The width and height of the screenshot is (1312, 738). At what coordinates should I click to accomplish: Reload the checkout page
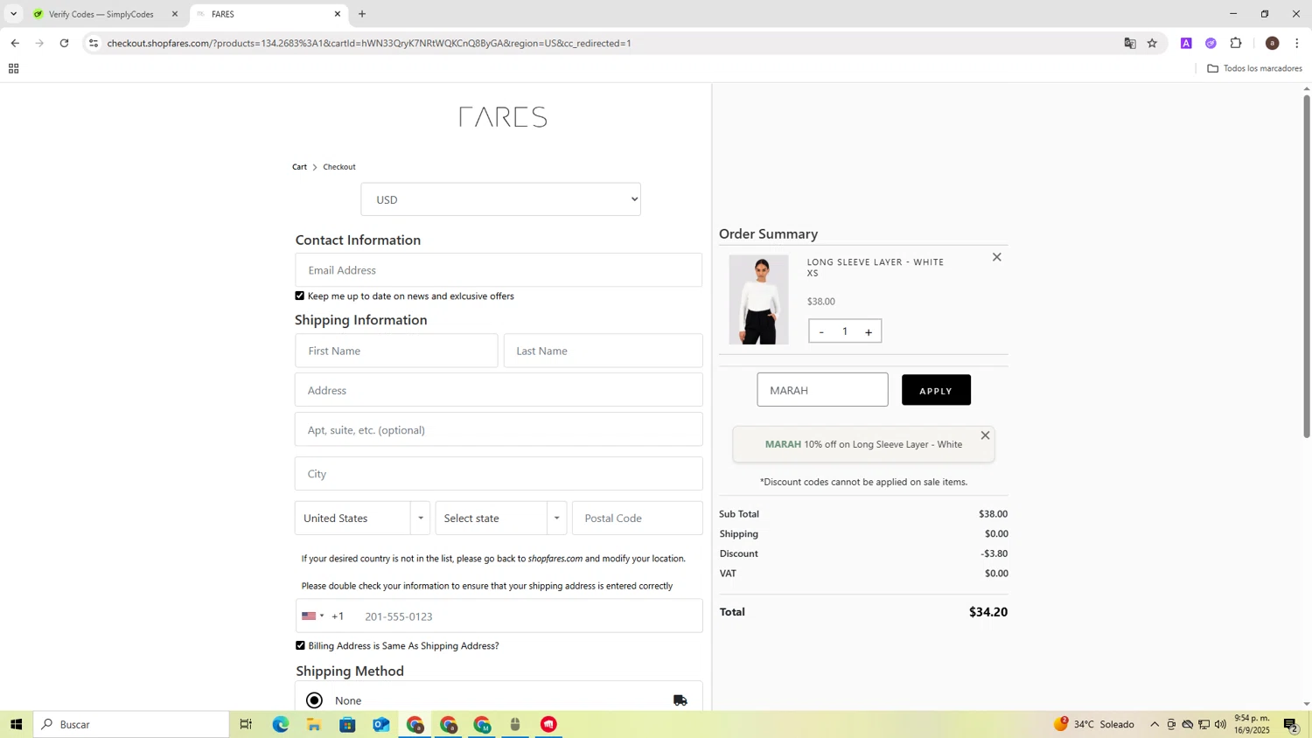pyautogui.click(x=64, y=43)
